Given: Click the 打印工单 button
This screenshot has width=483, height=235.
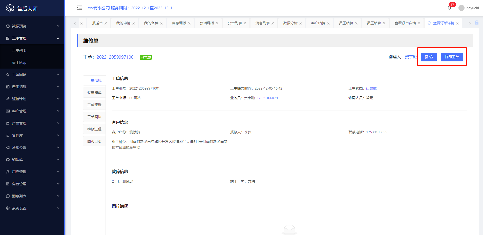Looking at the screenshot, I should click(x=452, y=57).
